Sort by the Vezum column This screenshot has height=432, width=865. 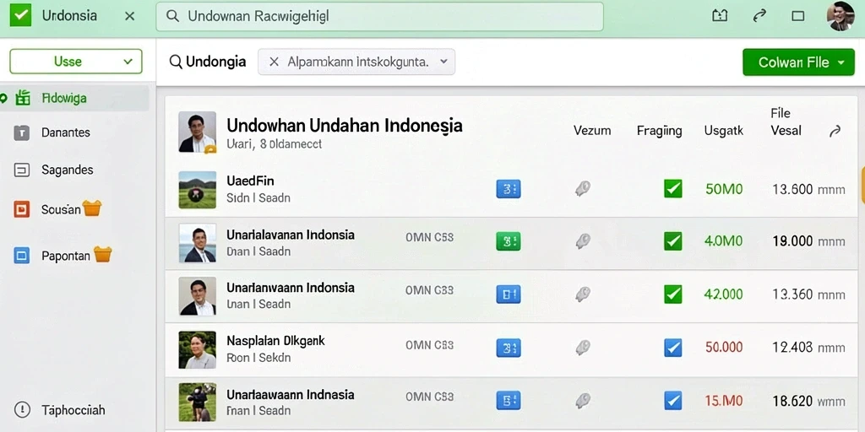click(x=592, y=131)
